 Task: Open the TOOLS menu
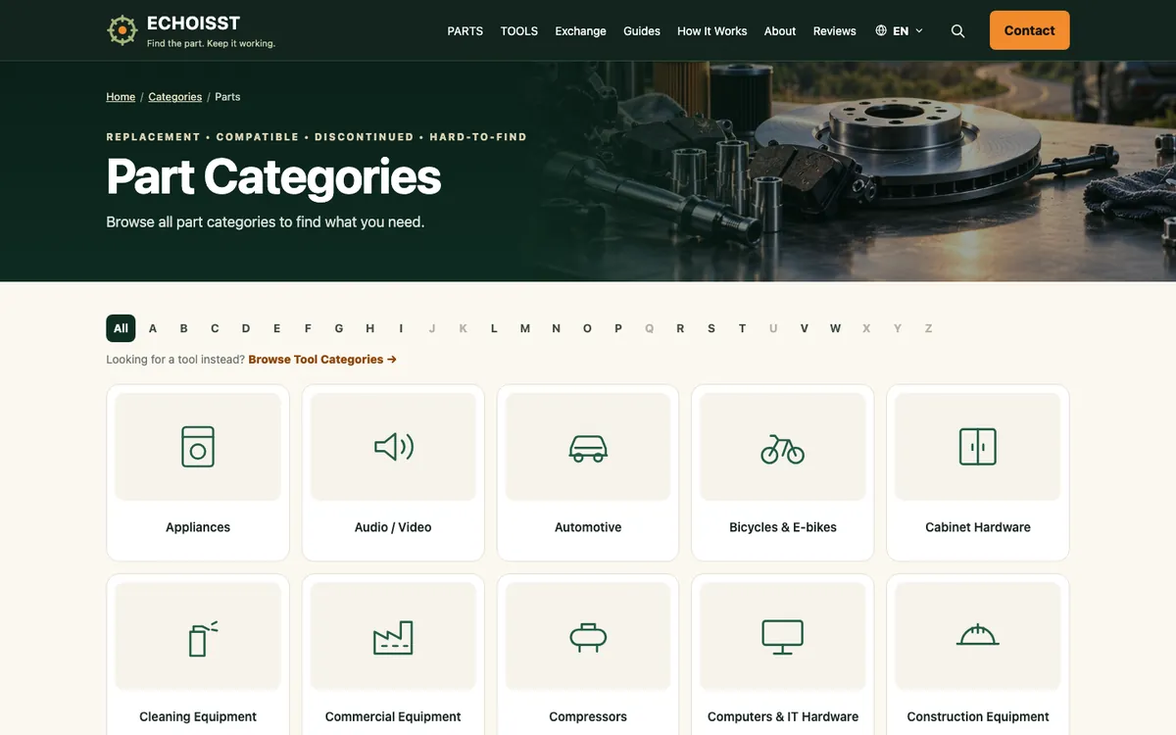[519, 31]
